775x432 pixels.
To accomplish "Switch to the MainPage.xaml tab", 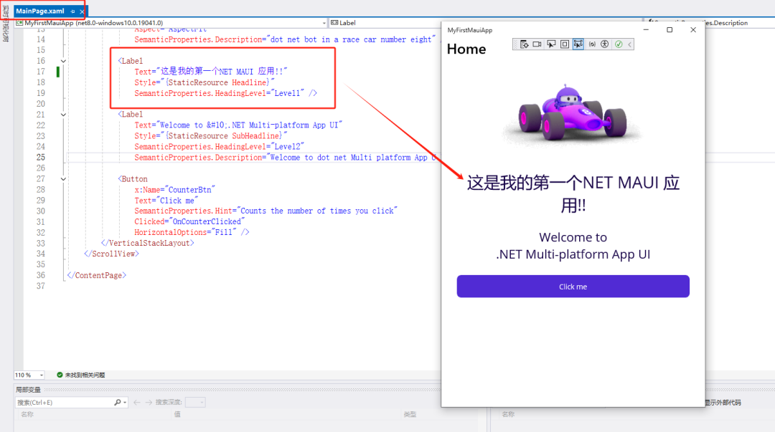I will 40,11.
